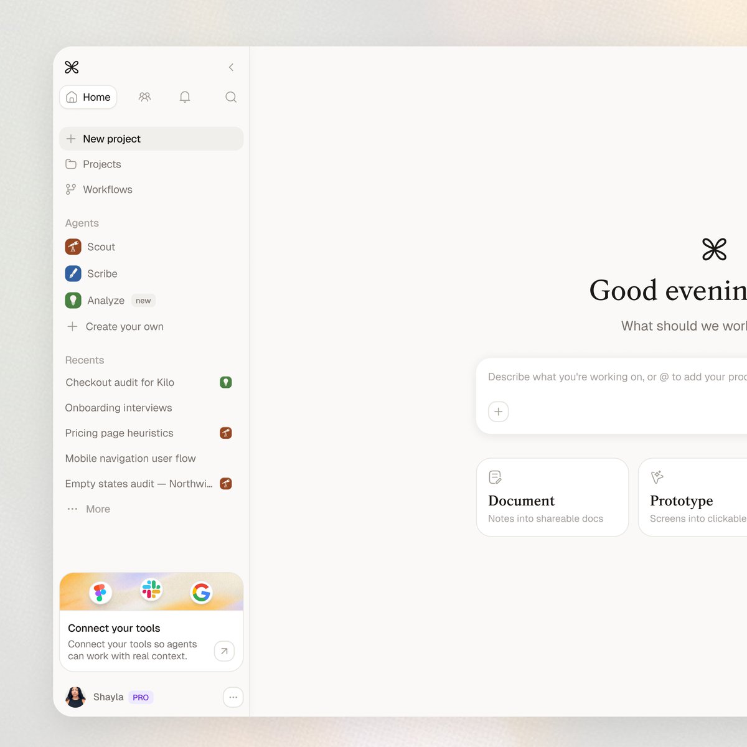Open the team members icon tab
Screen dimensions: 747x747
point(144,97)
